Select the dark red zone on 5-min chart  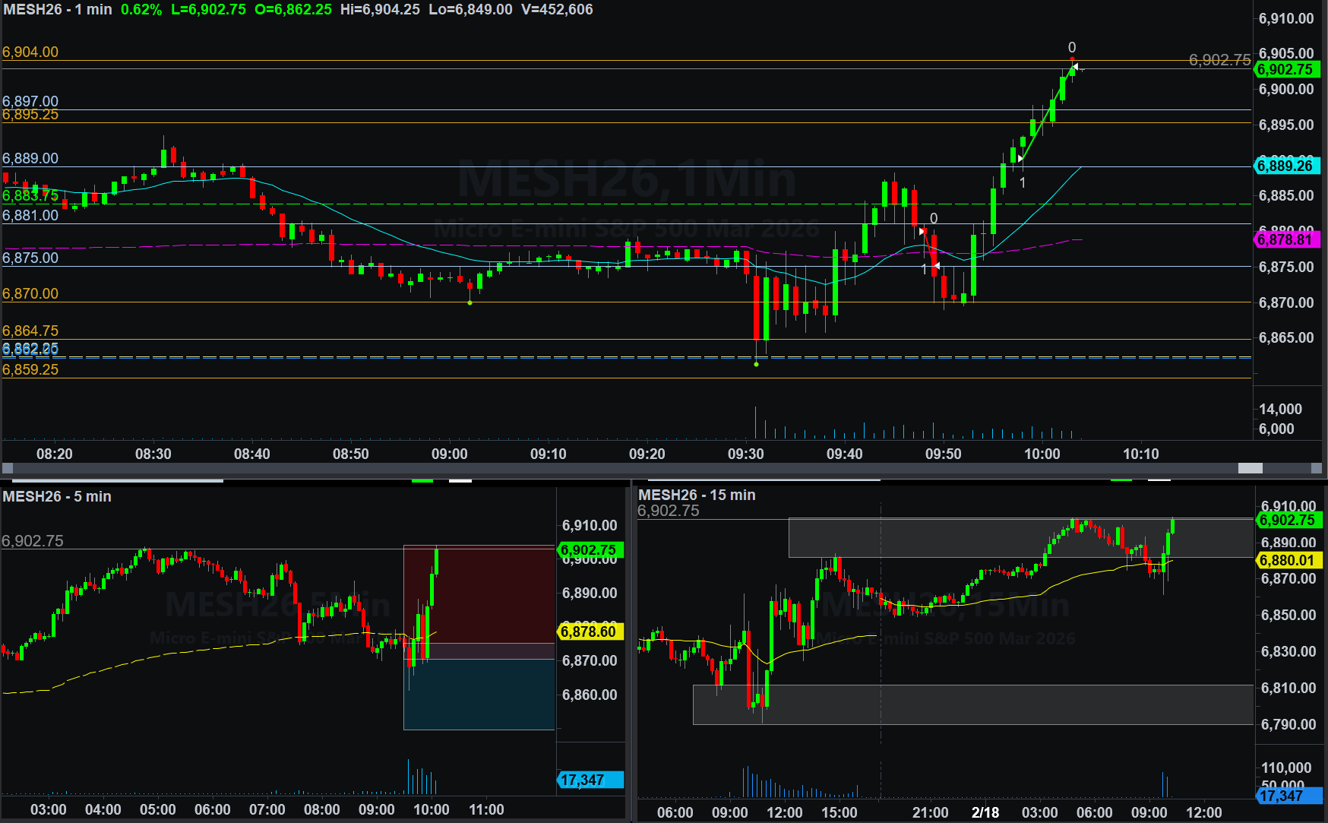click(x=479, y=594)
